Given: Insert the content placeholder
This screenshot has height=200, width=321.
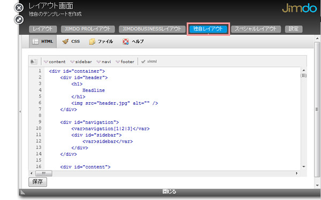Looking at the screenshot, I should (55, 61).
